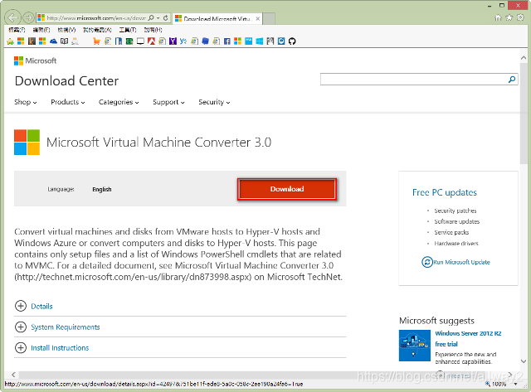Click the Hardware drivers list item
Screen dimensions: 531x392
(456, 244)
